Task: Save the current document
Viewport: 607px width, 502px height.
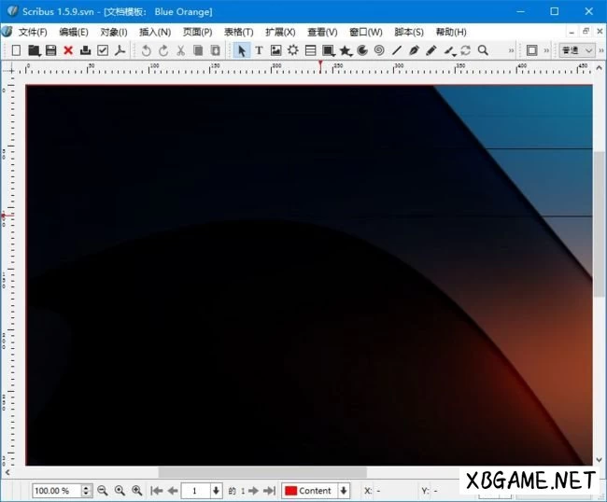Action: (x=51, y=50)
